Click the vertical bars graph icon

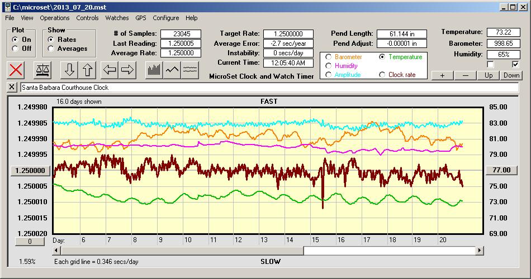point(154,70)
